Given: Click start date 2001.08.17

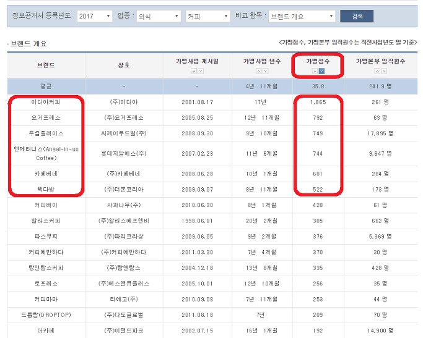Looking at the screenshot, I should pyautogui.click(x=197, y=102).
